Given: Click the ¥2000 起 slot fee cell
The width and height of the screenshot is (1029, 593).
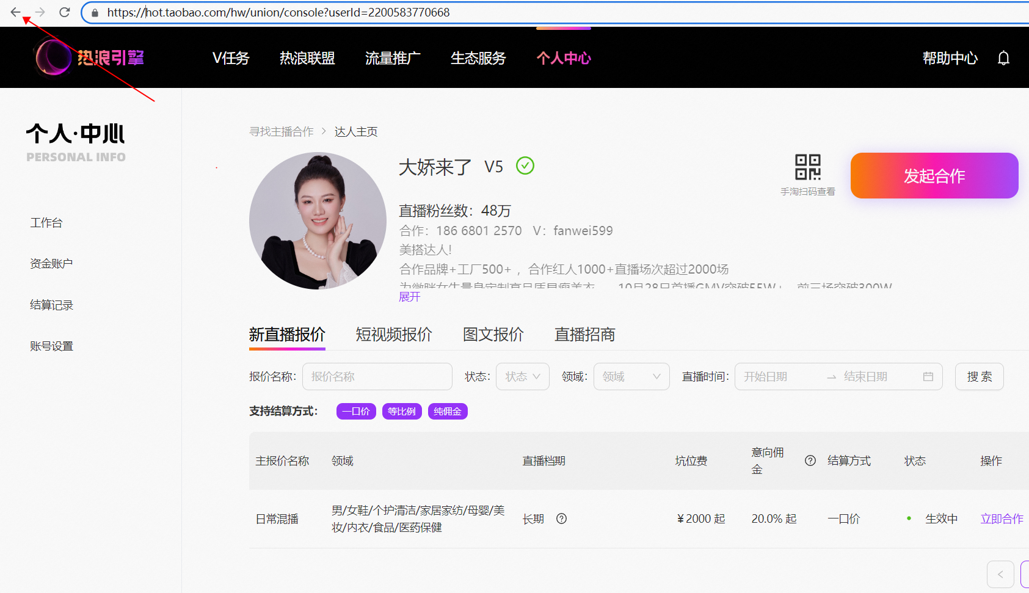Looking at the screenshot, I should [701, 518].
